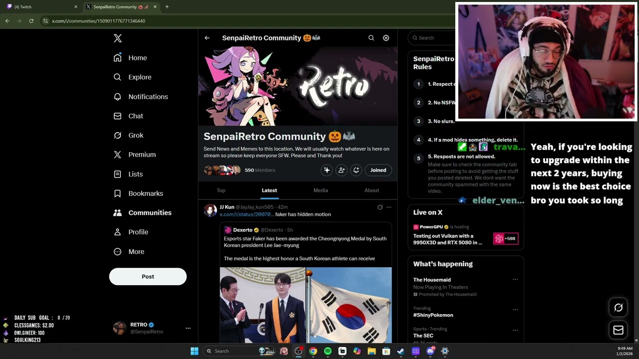Invite members with the add-person icon

click(x=341, y=170)
